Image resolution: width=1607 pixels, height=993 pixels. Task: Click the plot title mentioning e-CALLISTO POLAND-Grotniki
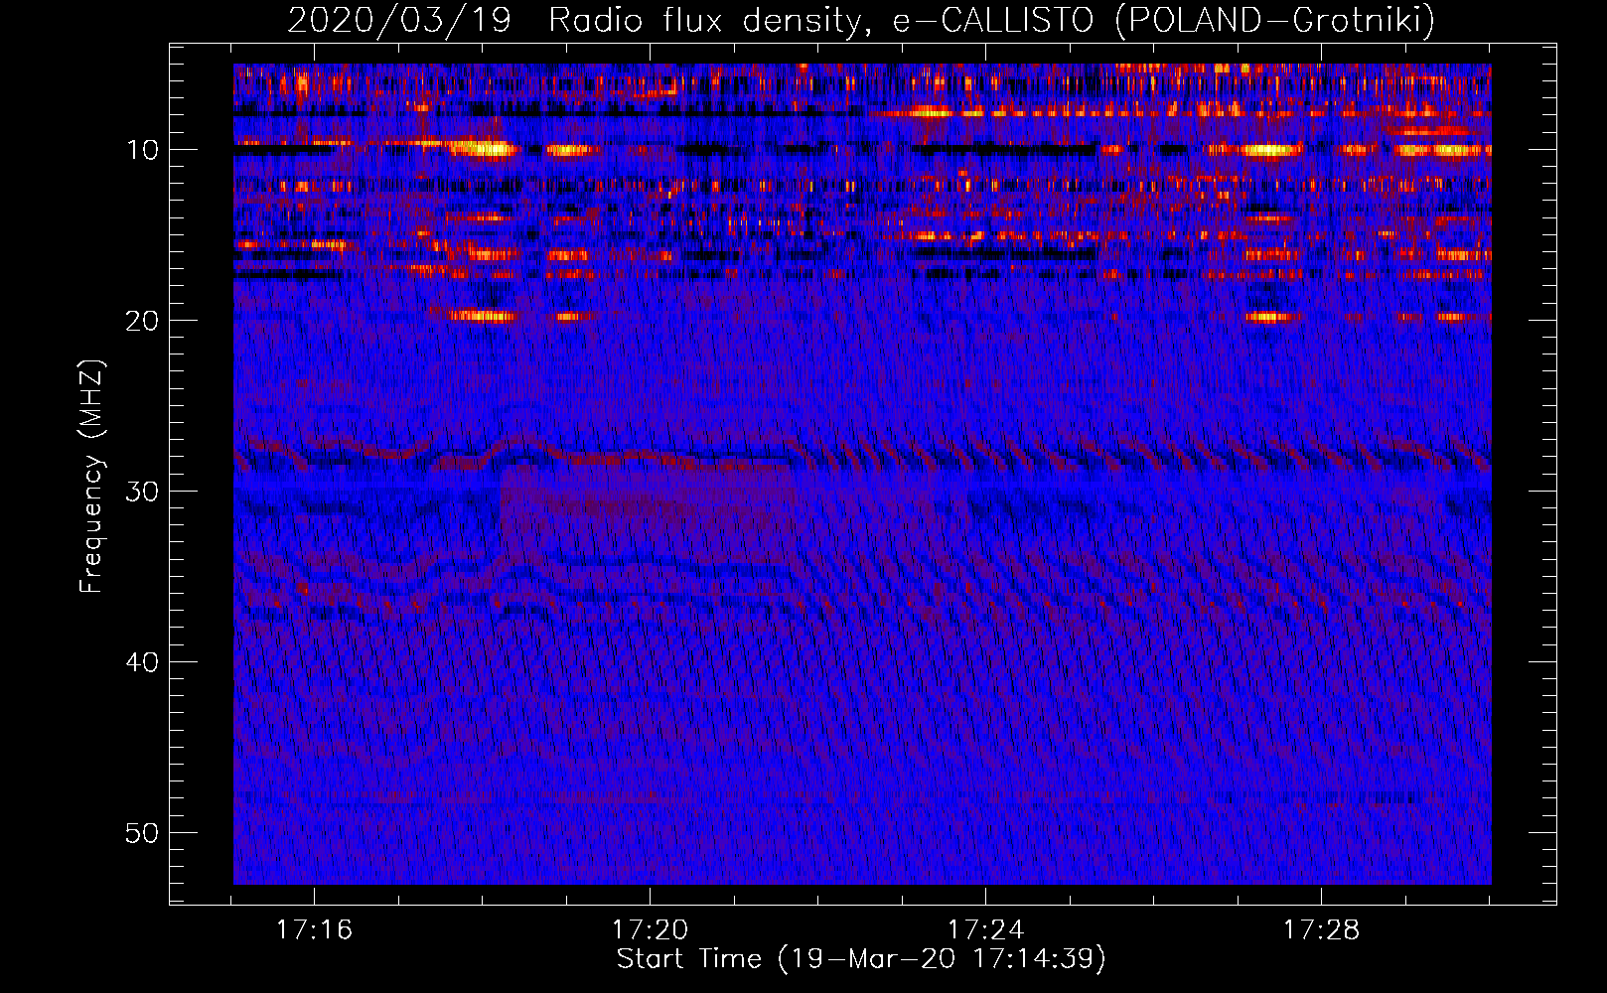click(861, 20)
